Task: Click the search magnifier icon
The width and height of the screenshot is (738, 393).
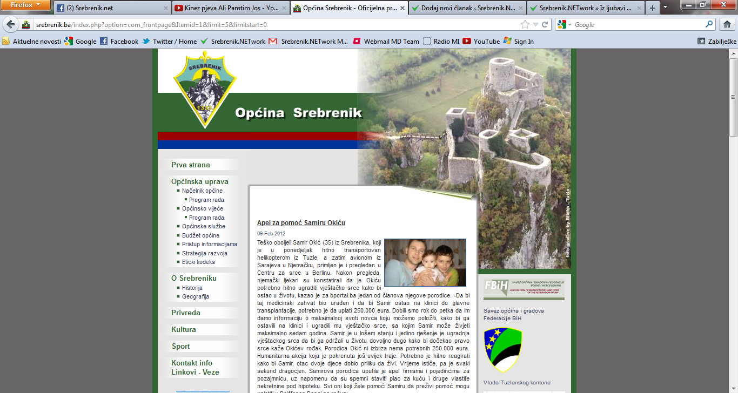Action: [x=709, y=24]
